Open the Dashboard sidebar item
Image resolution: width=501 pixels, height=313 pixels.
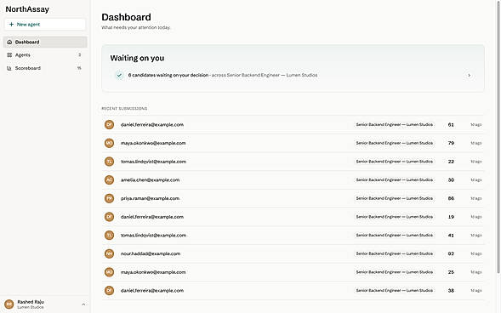pyautogui.click(x=45, y=42)
